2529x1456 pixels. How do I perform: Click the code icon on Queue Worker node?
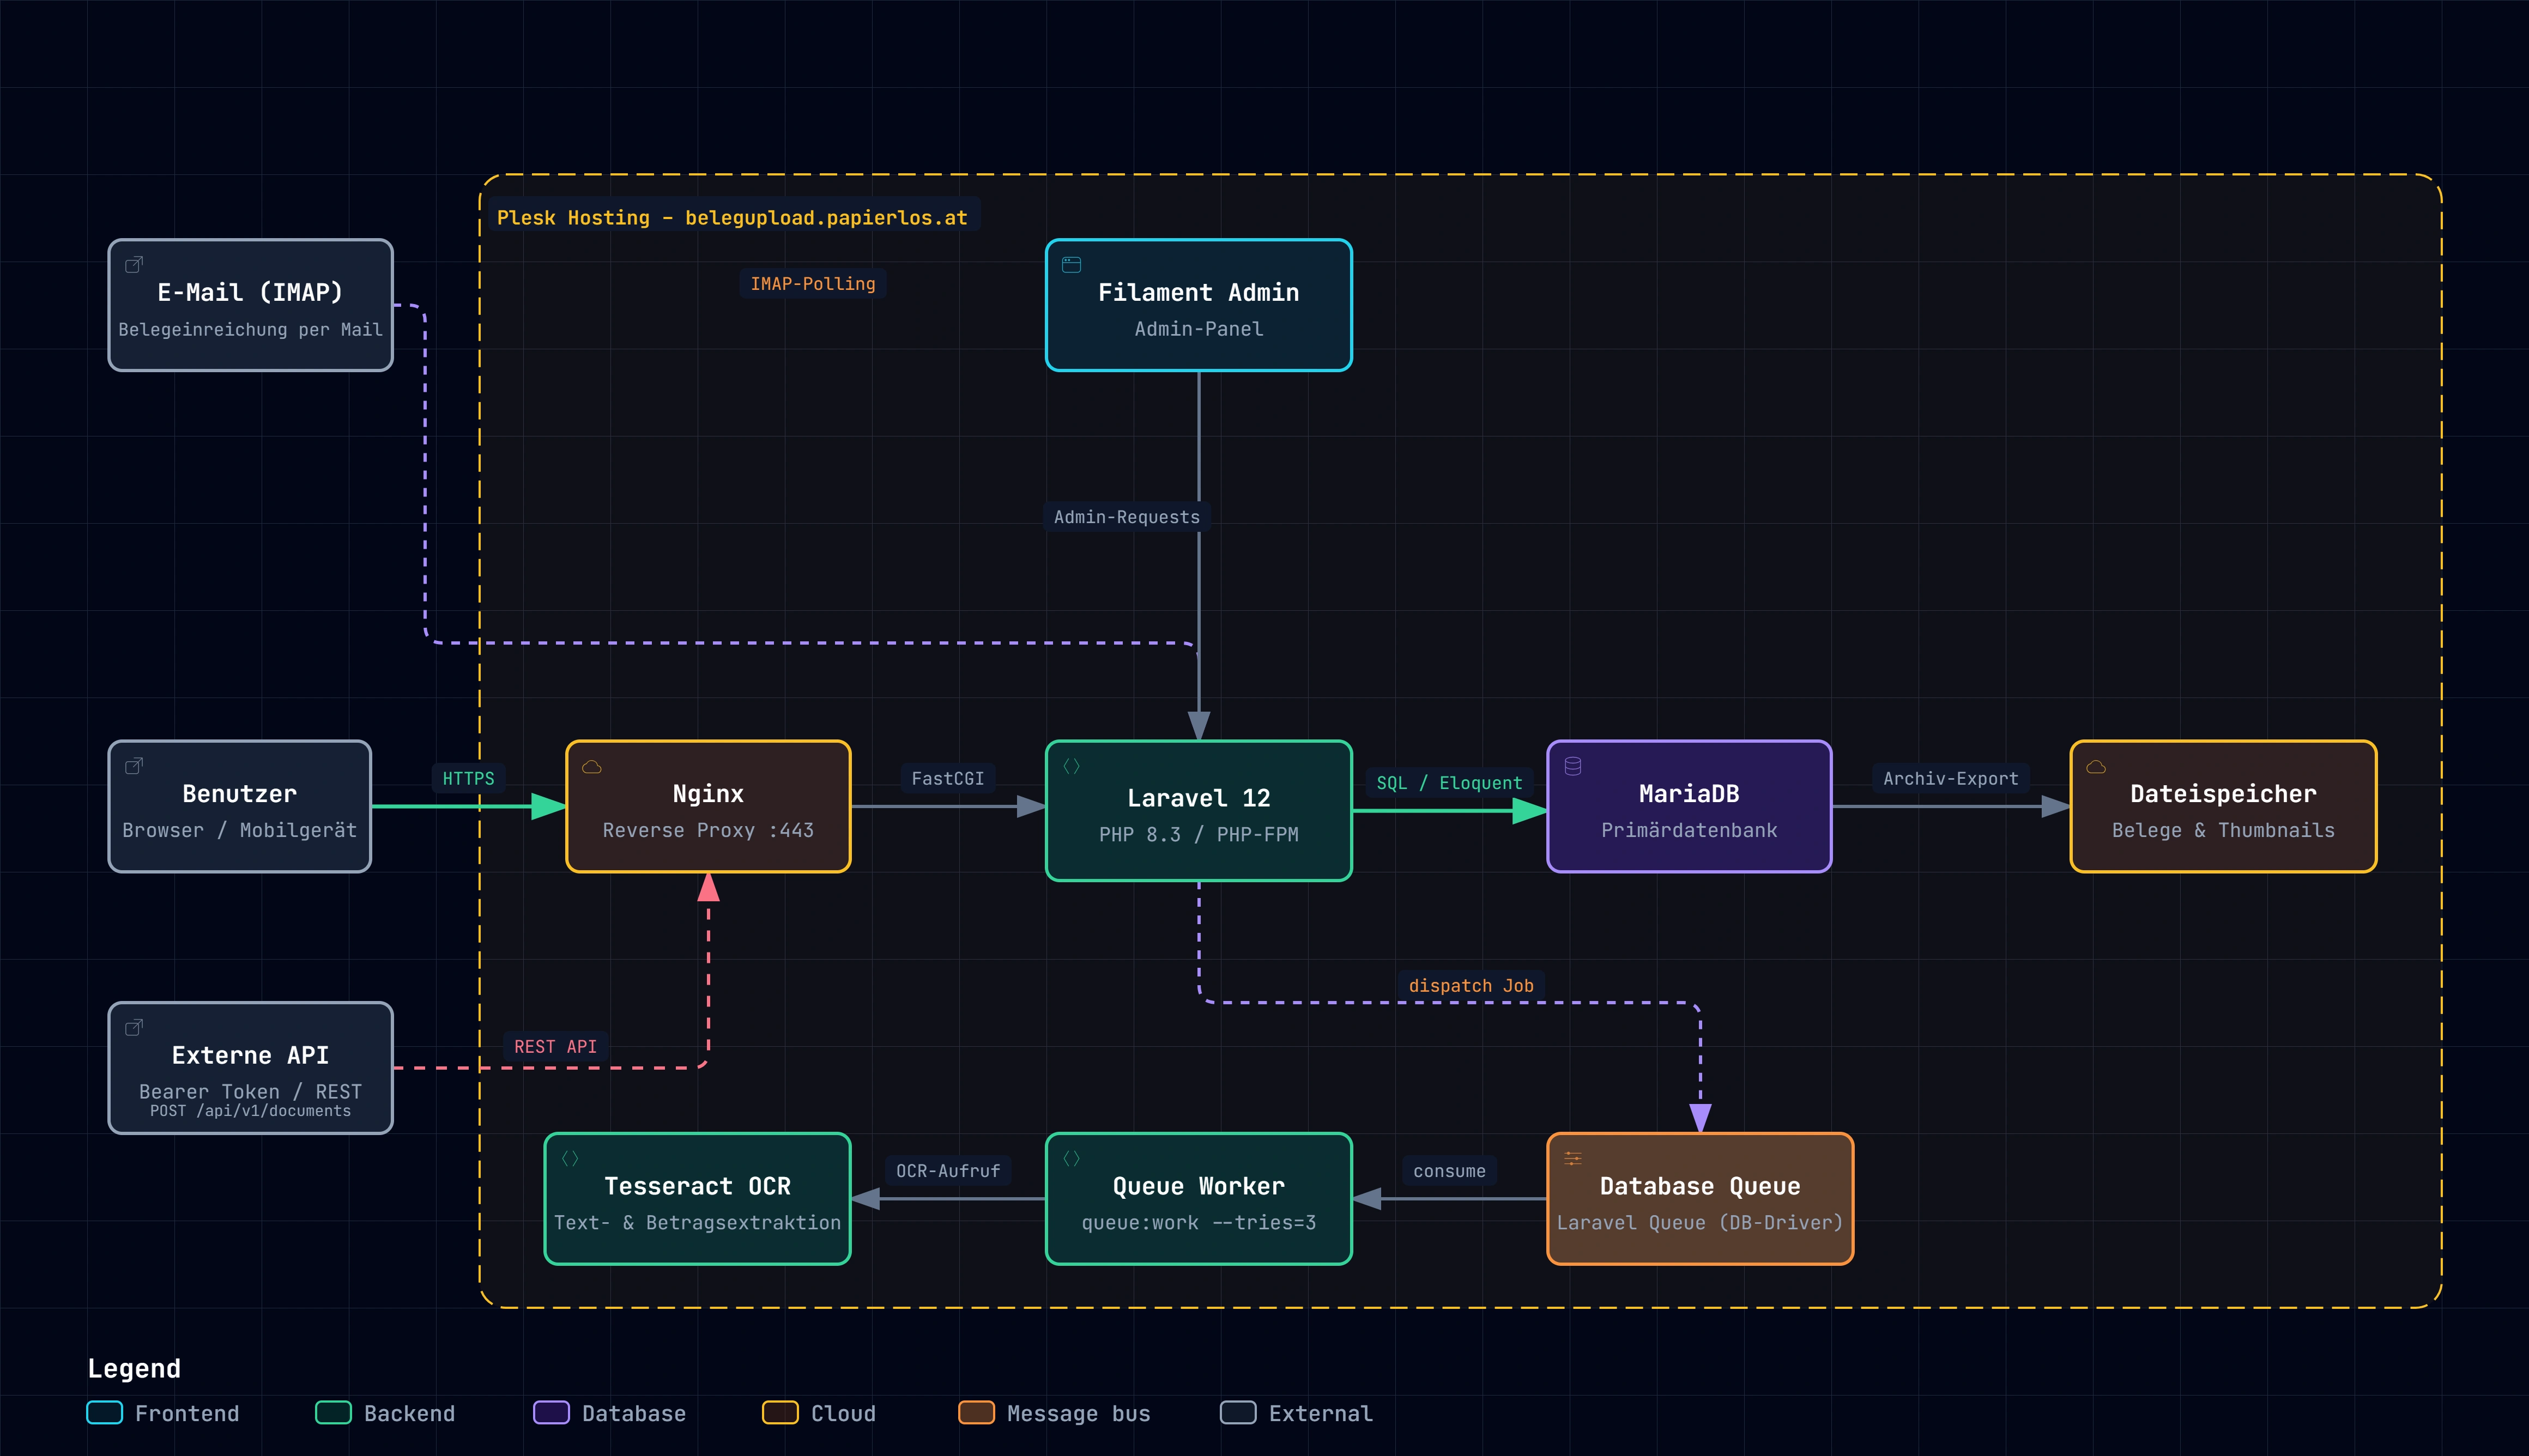pos(1071,1158)
